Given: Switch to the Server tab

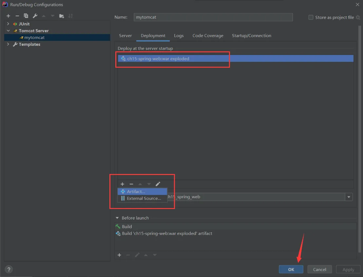Looking at the screenshot, I should pos(125,36).
